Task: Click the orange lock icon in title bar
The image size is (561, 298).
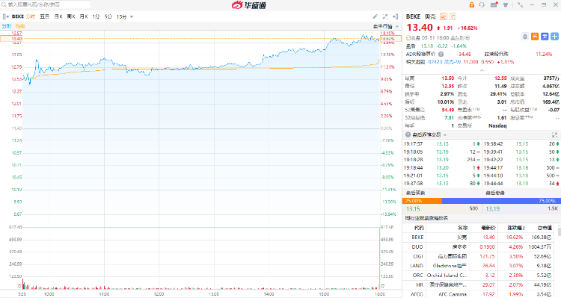Action: (471, 5)
